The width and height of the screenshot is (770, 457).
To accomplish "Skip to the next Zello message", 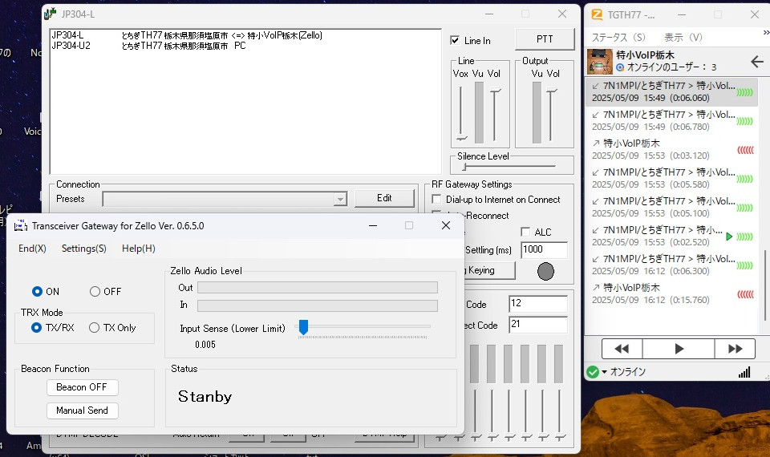I will pos(735,349).
